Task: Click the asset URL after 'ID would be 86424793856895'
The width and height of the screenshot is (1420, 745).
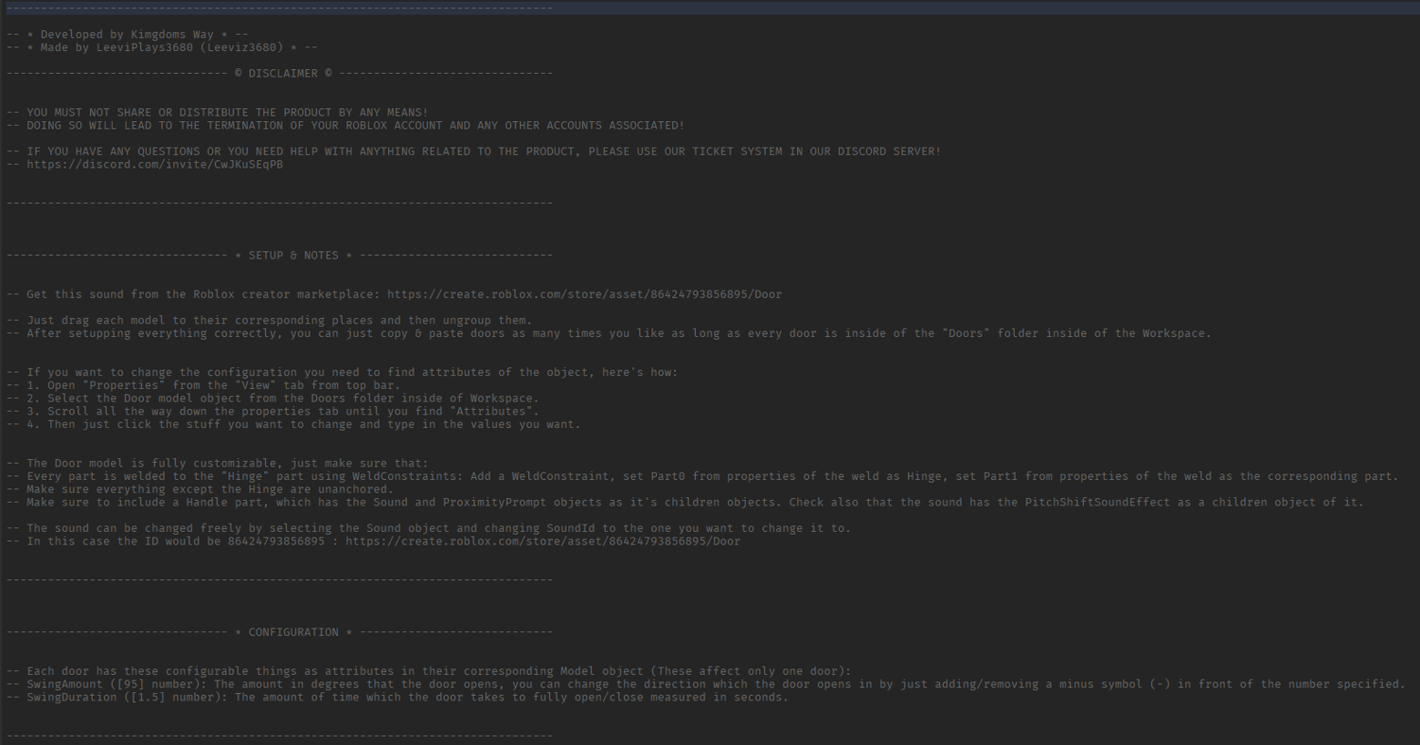Action: pyautogui.click(x=542, y=541)
